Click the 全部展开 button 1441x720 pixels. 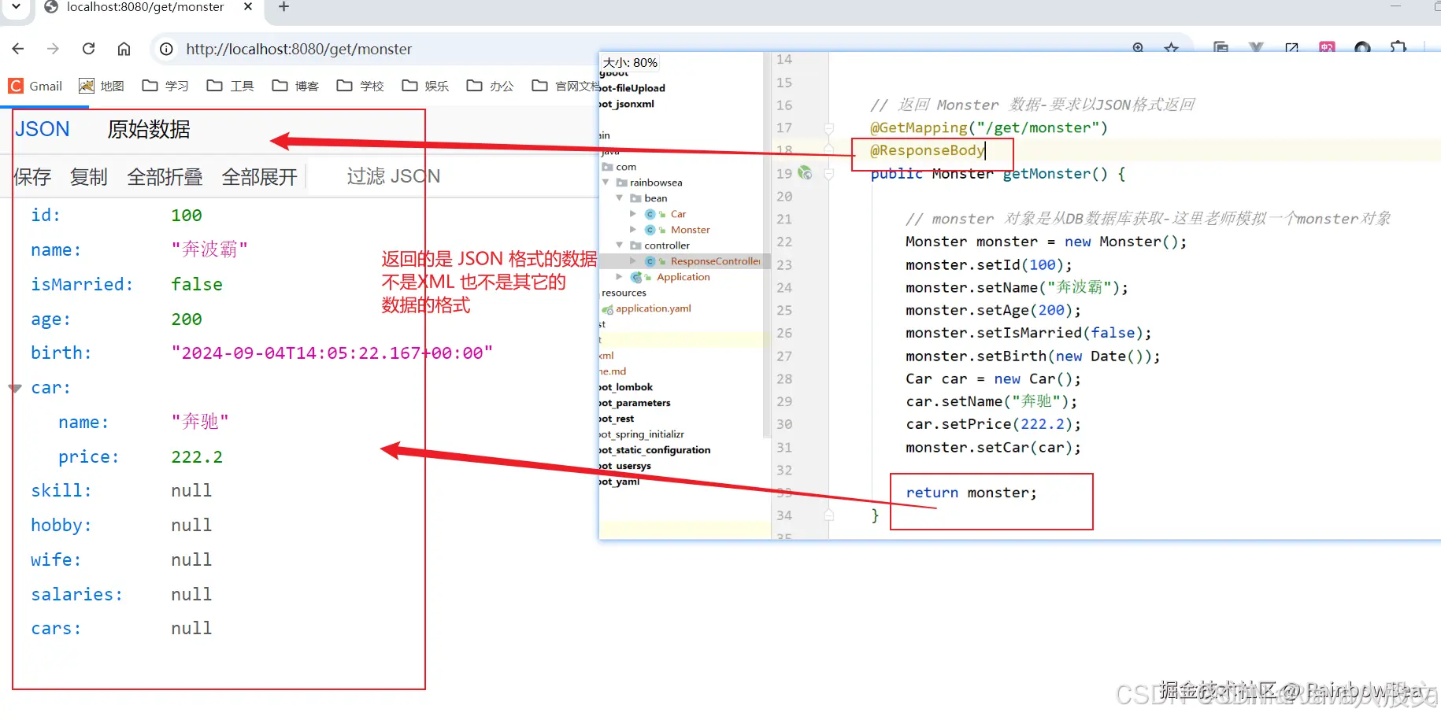click(258, 176)
